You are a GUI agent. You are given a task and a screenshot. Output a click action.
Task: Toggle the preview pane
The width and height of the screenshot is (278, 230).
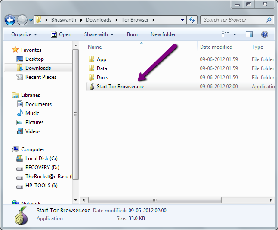coord(249,34)
